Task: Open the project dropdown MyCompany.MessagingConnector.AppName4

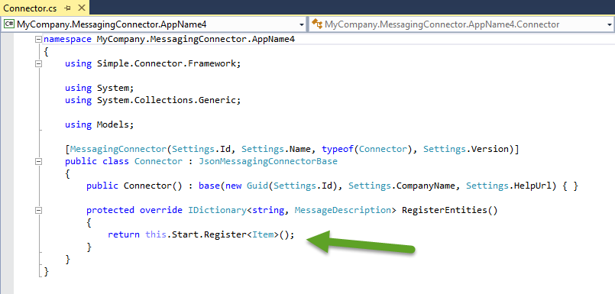Action: coord(154,24)
